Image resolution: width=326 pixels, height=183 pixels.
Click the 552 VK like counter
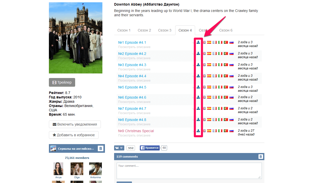tap(131, 148)
